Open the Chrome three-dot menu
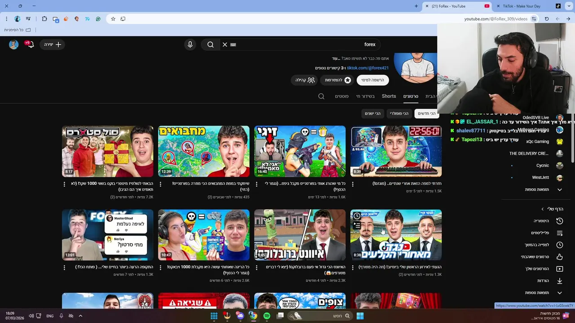The image size is (575, 323). tap(6, 19)
